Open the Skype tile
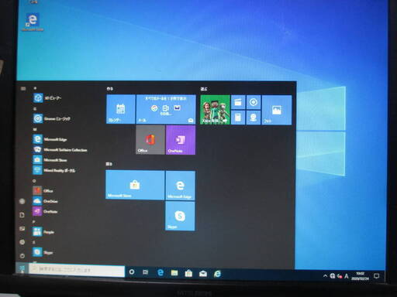The width and height of the screenshot is (397, 297). pyautogui.click(x=180, y=216)
